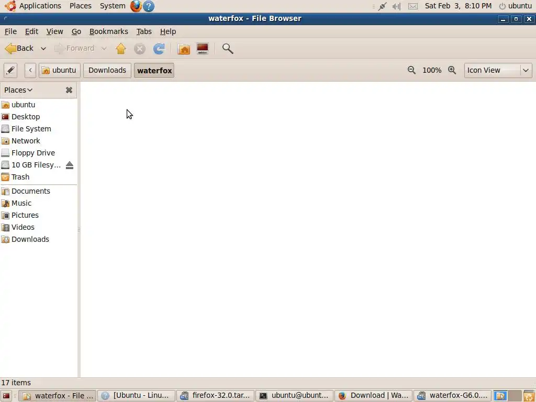The image size is (536, 402).
Task: Open the Places panel menu
Action: [80, 6]
